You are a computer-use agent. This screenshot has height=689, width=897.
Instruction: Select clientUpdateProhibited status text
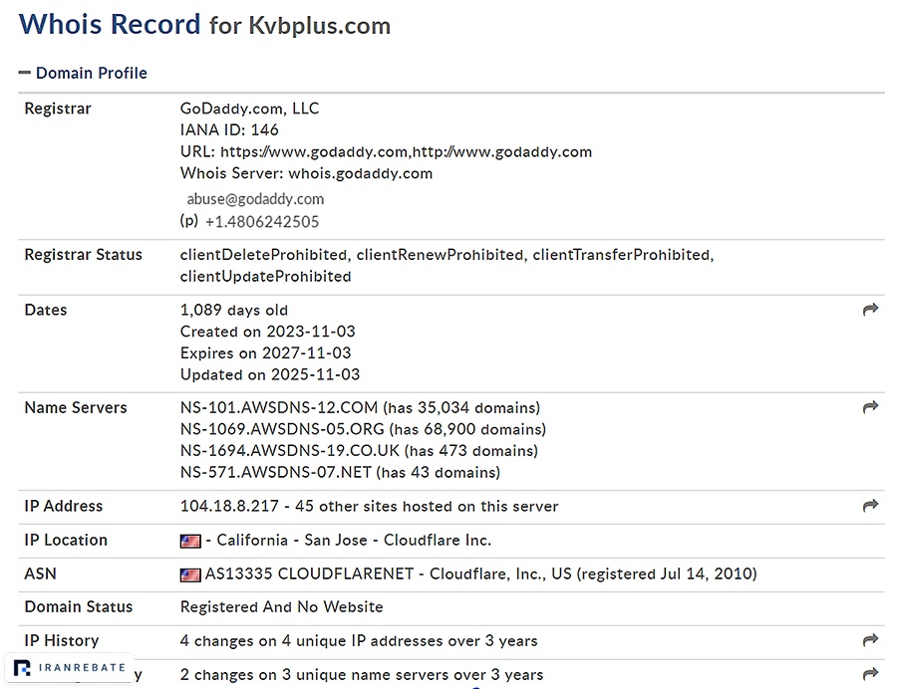point(265,277)
